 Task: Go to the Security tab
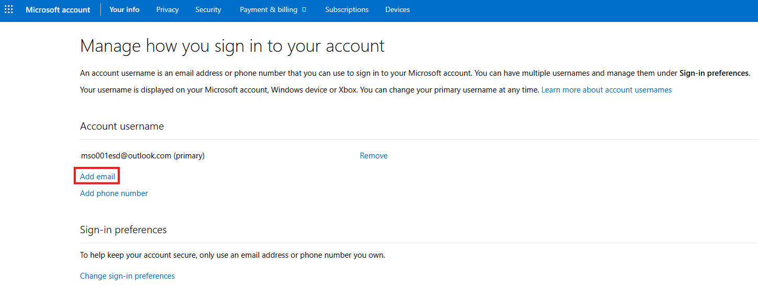208,9
